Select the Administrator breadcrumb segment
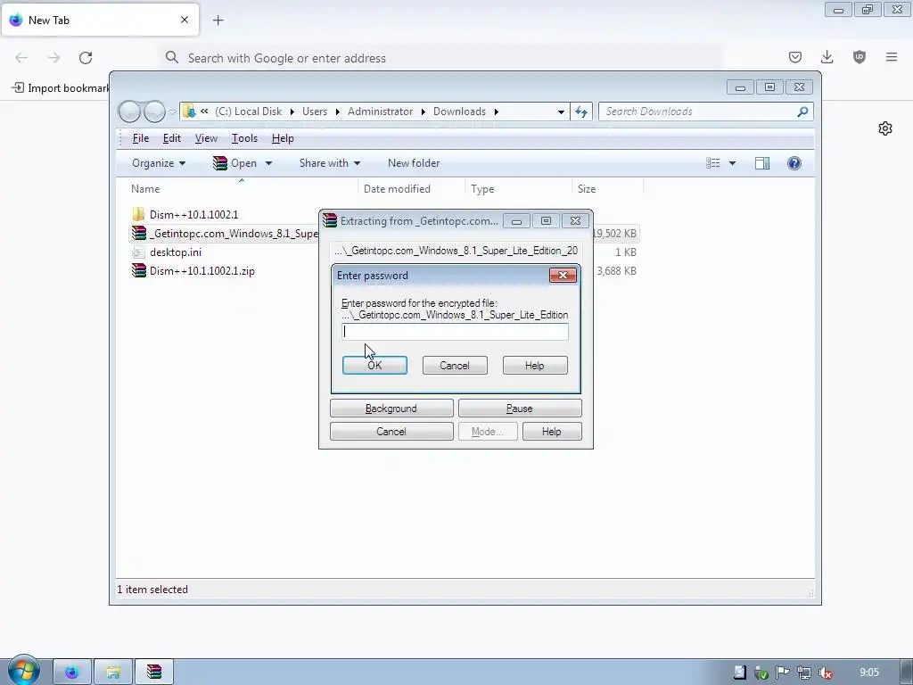This screenshot has height=685, width=913. pos(380,111)
